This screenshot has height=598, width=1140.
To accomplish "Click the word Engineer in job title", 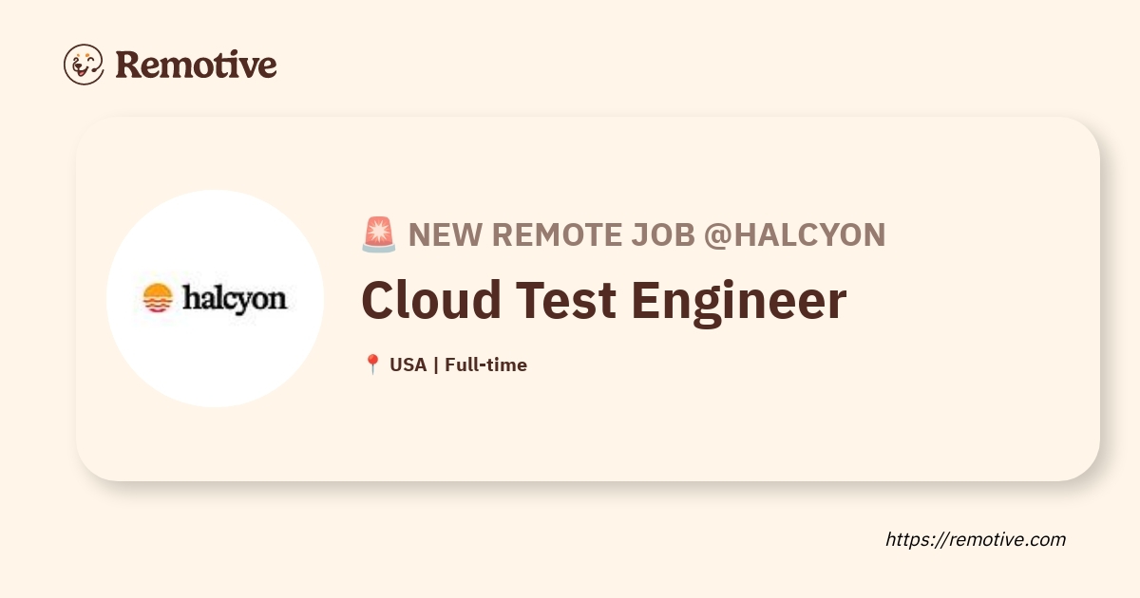I will [x=738, y=301].
